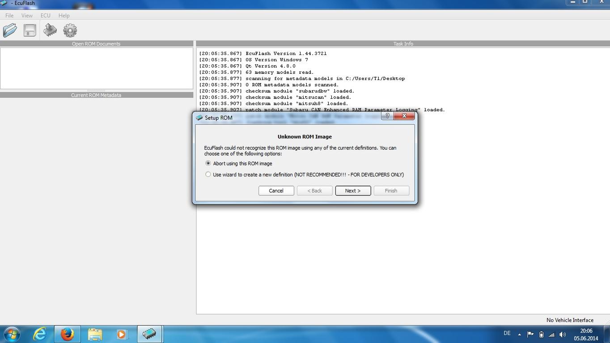Click the volume speaker tray icon

pyautogui.click(x=563, y=334)
